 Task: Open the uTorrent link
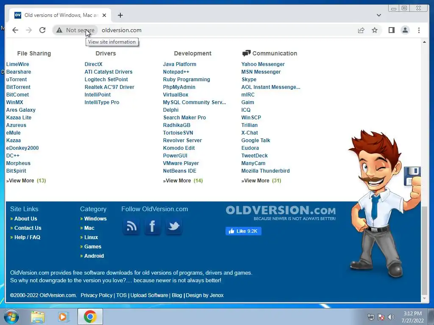pyautogui.click(x=17, y=79)
